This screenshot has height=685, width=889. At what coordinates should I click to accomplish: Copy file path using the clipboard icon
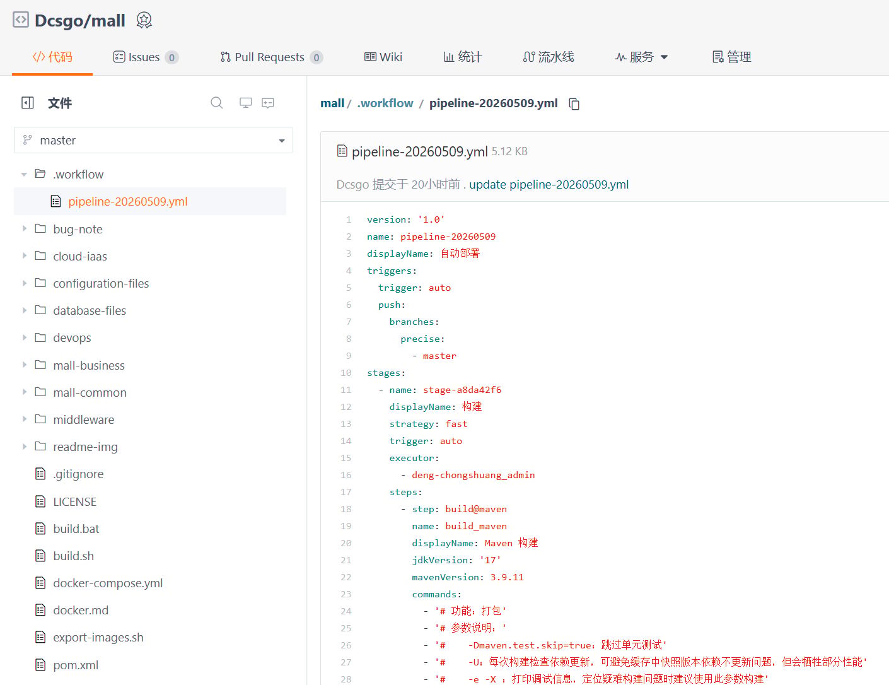(574, 103)
